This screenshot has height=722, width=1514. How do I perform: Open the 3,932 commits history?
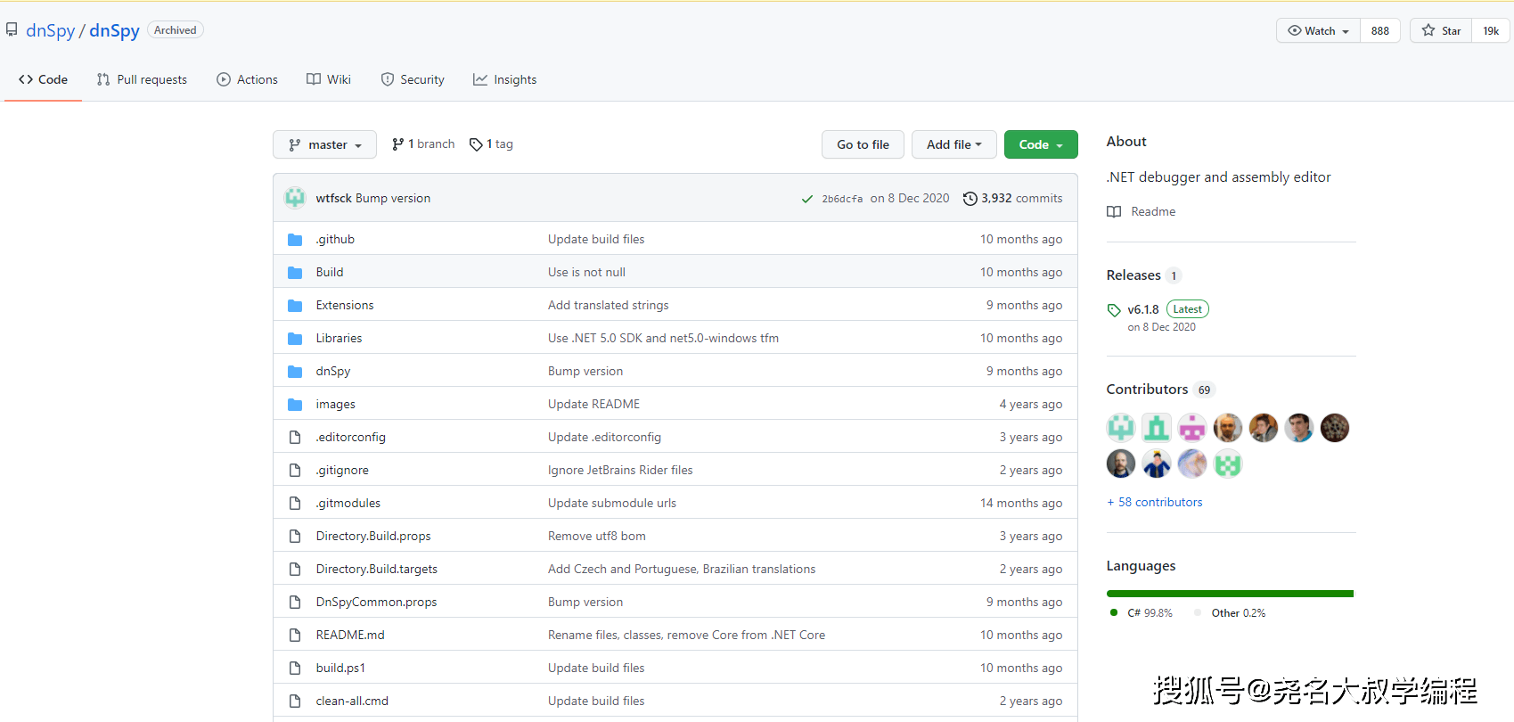(x=1012, y=198)
